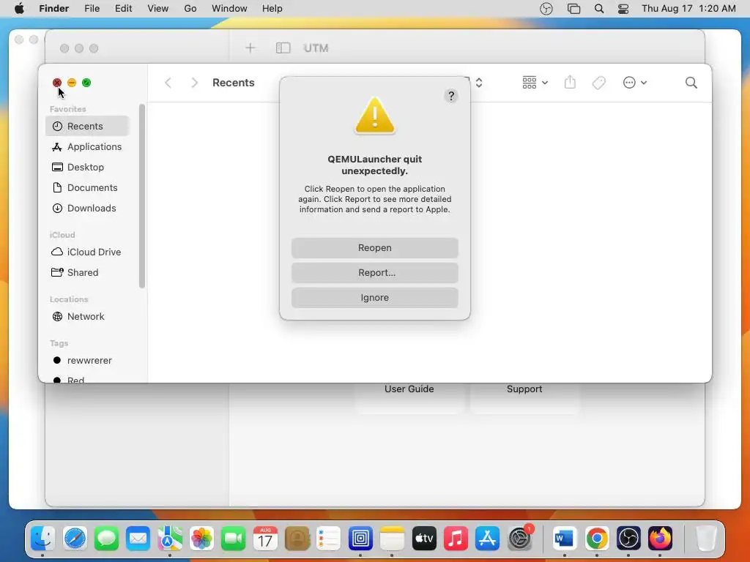The image size is (750, 562).
Task: Click the Finder sidebar scrollbar
Action: 142,196
